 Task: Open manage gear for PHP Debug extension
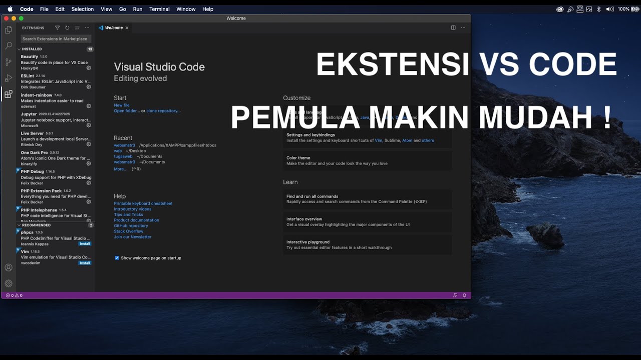89,183
